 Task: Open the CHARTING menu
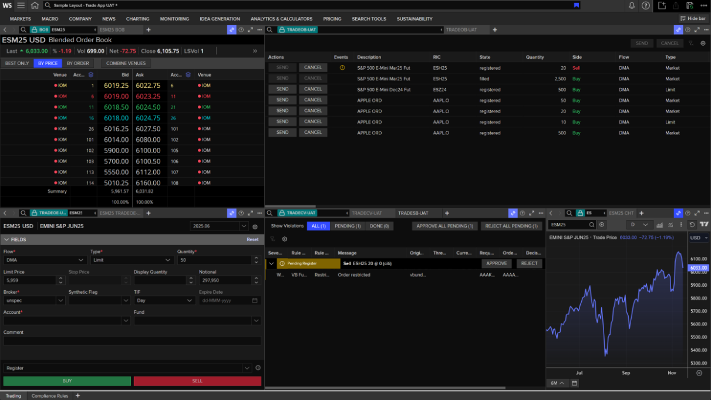point(137,19)
